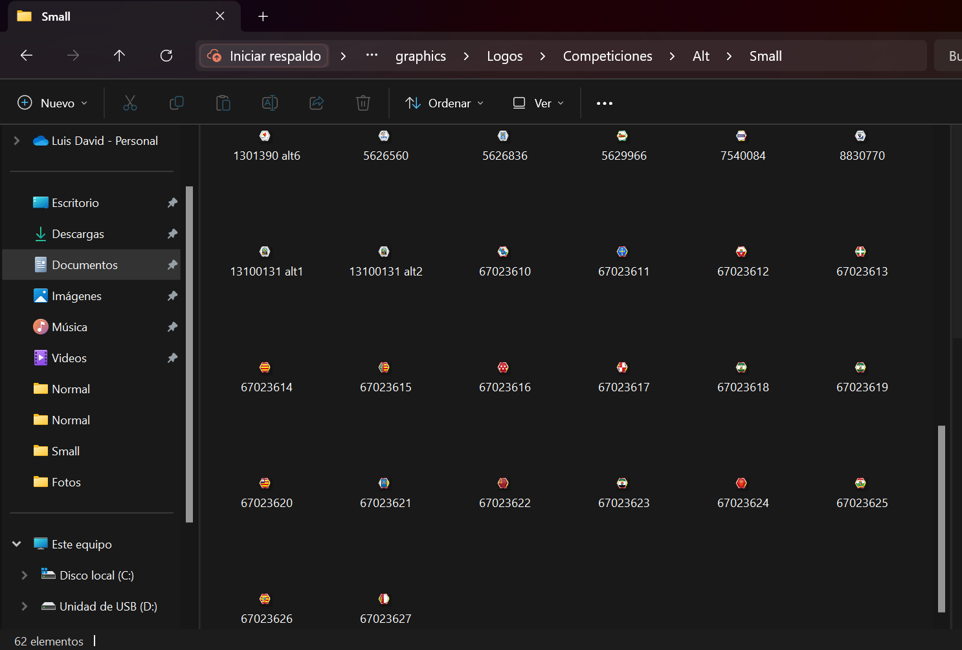Unpin Escritorio using its pin icon
The width and height of the screenshot is (962, 650).
coord(172,202)
